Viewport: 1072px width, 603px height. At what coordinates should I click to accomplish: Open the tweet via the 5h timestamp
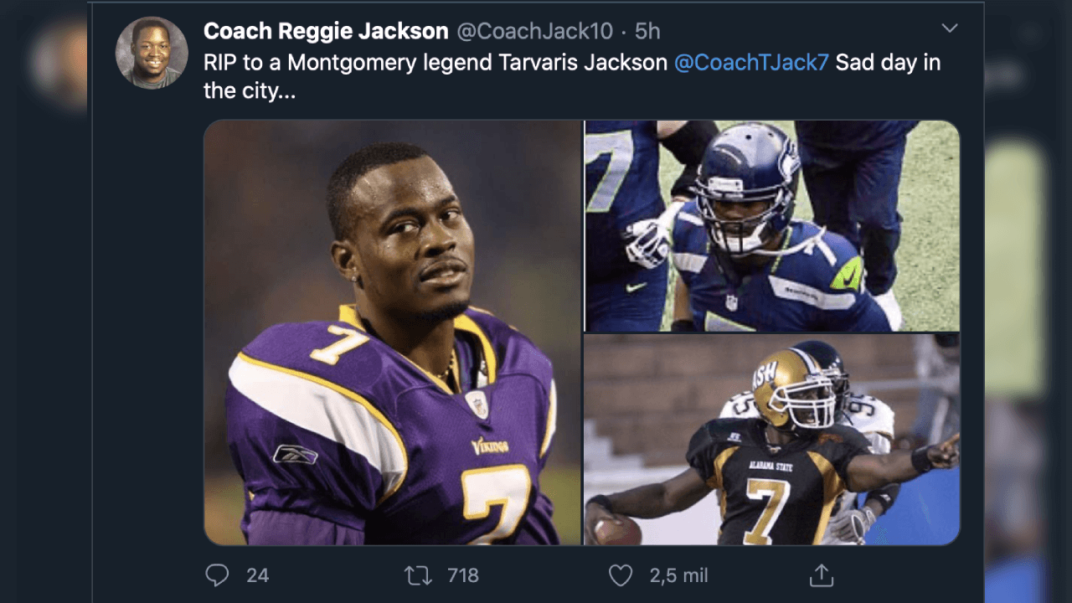[x=647, y=31]
